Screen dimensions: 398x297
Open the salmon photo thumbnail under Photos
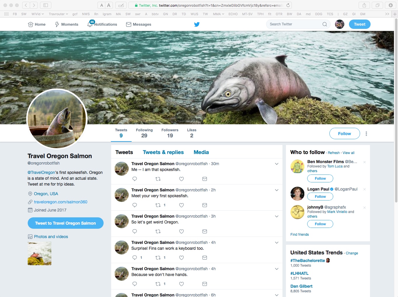[39, 253]
